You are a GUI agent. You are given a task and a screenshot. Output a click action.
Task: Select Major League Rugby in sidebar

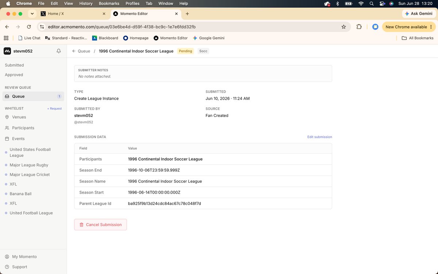pyautogui.click(x=29, y=165)
